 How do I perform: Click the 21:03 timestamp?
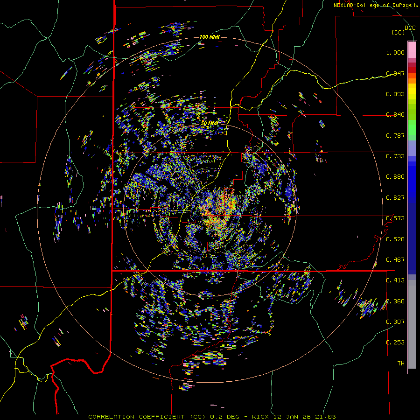point(325,417)
